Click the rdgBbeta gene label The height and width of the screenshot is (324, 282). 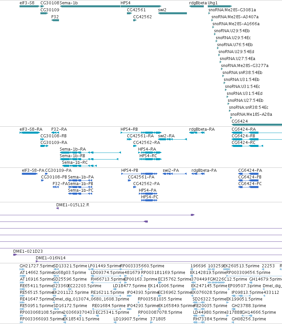pyautogui.click(x=198, y=3)
